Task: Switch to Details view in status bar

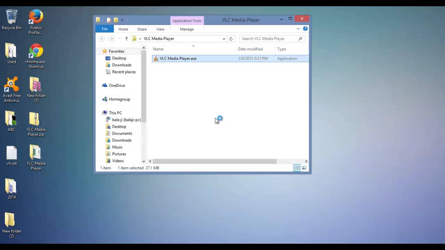Action: (297, 168)
